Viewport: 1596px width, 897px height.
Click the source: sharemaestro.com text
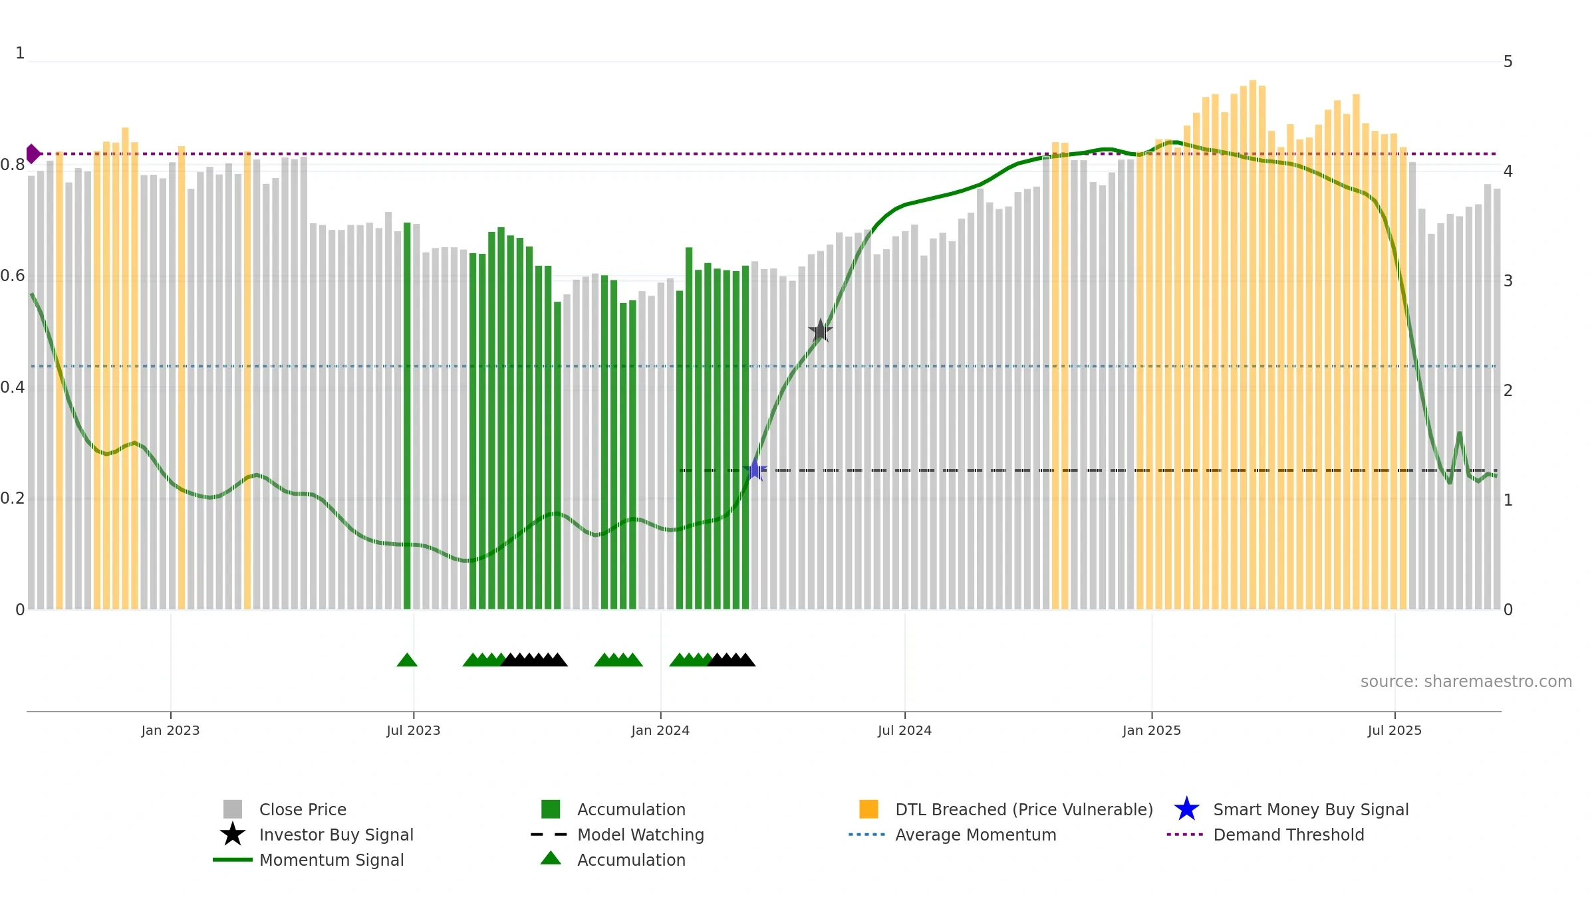click(x=1466, y=682)
